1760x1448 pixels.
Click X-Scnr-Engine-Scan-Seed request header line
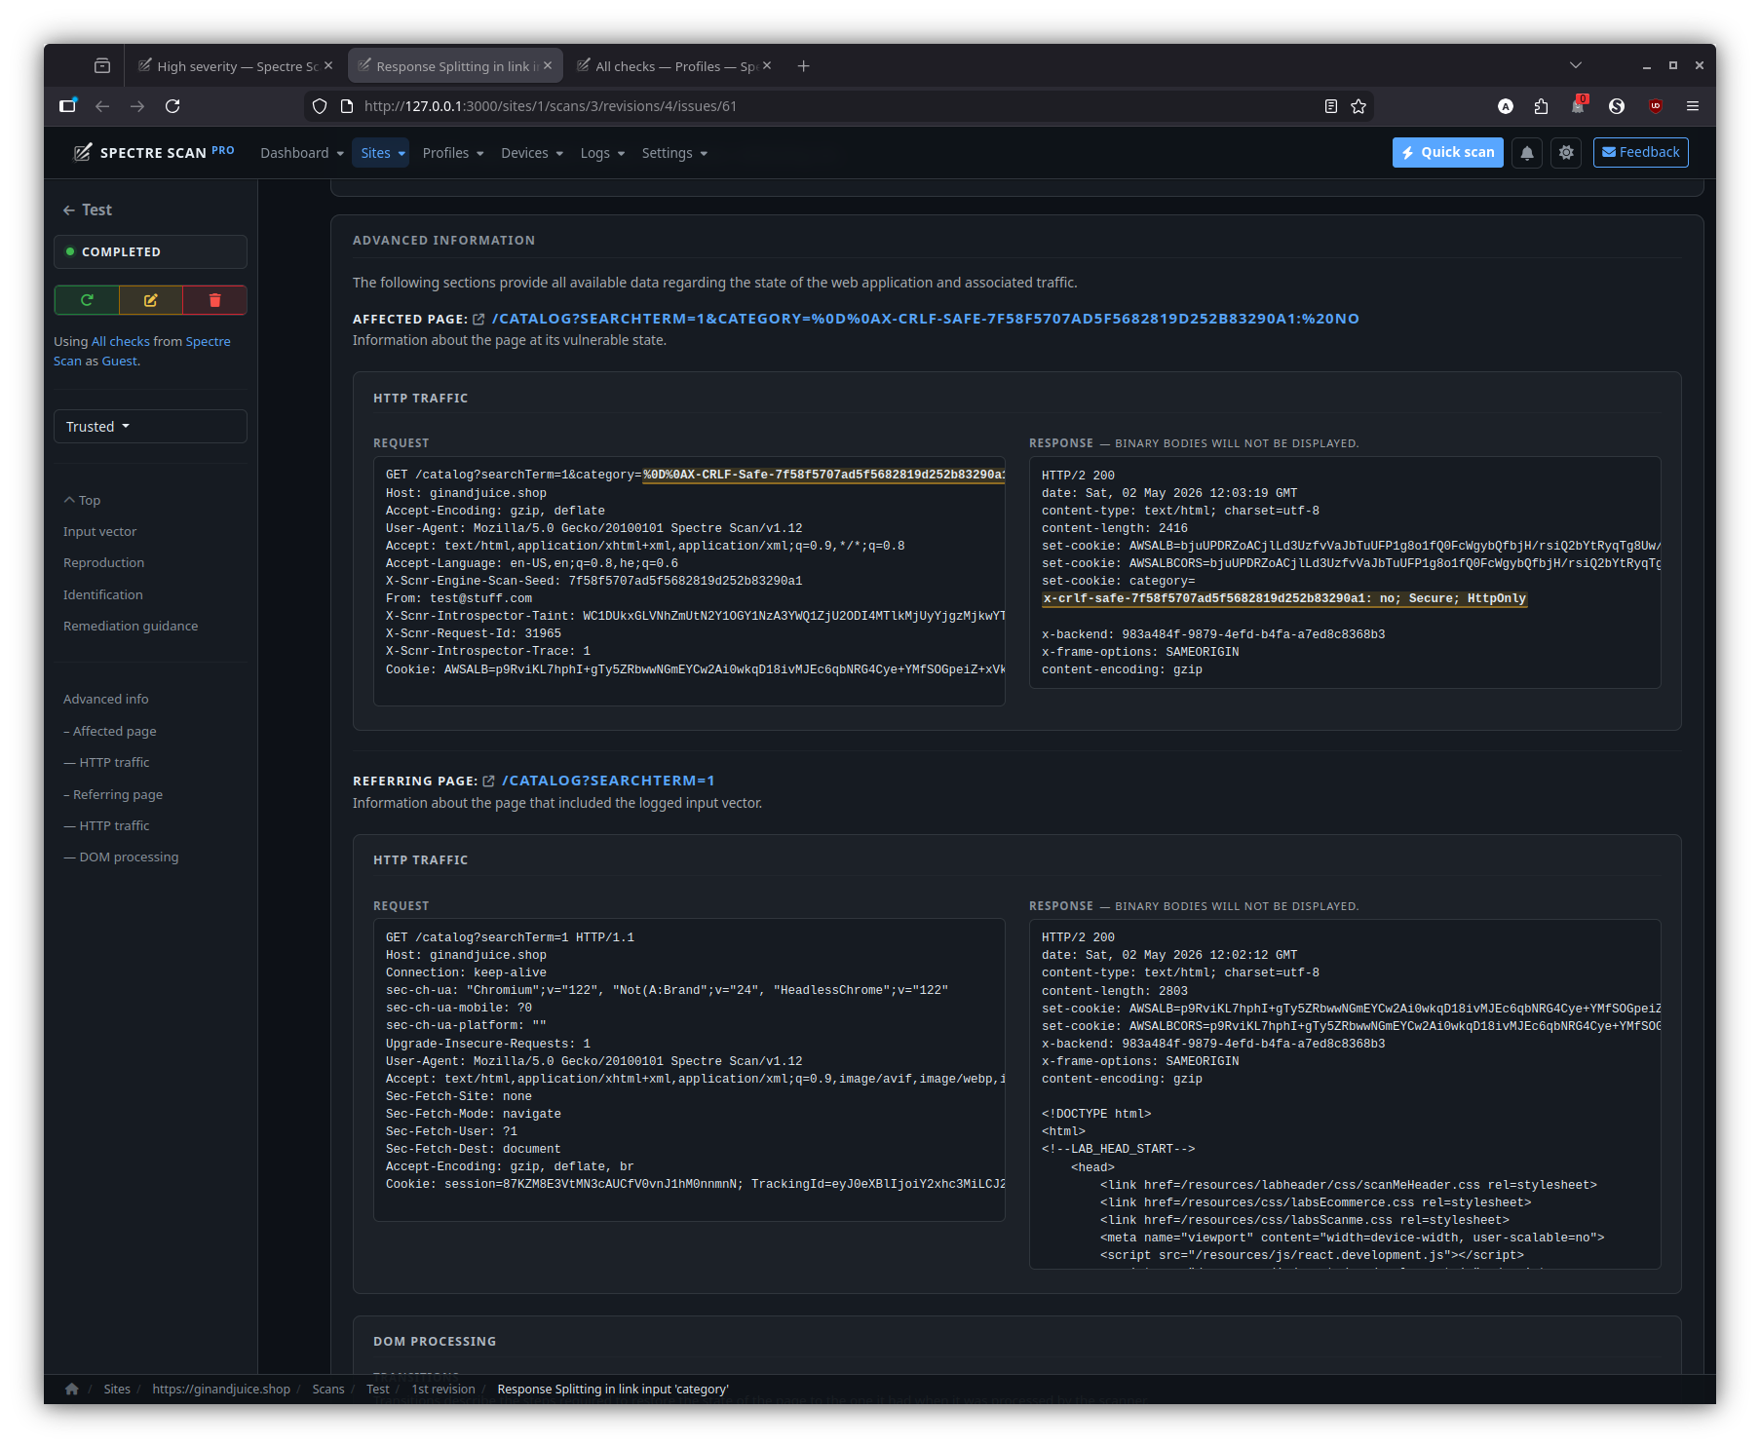[x=593, y=581]
